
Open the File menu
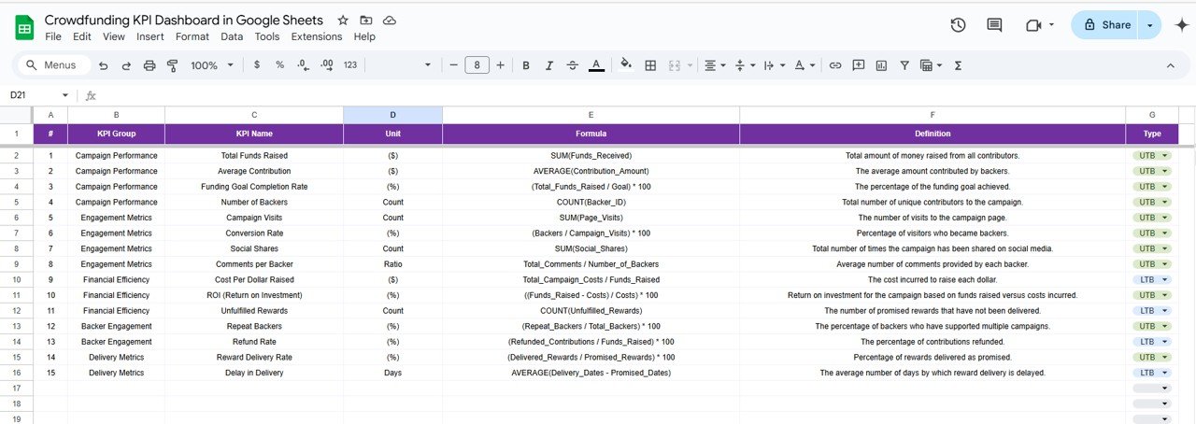(x=53, y=36)
